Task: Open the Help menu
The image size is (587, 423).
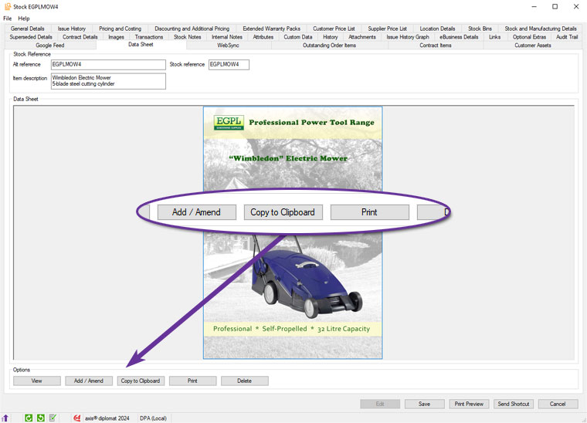Action: pos(24,19)
